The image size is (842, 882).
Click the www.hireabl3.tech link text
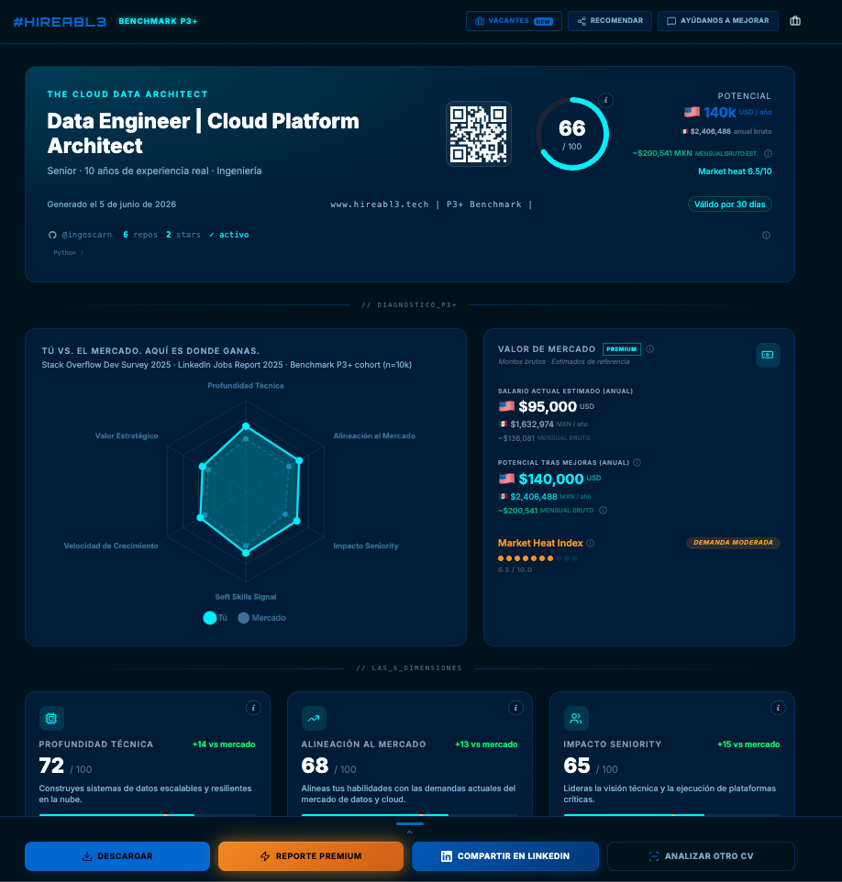(x=380, y=204)
